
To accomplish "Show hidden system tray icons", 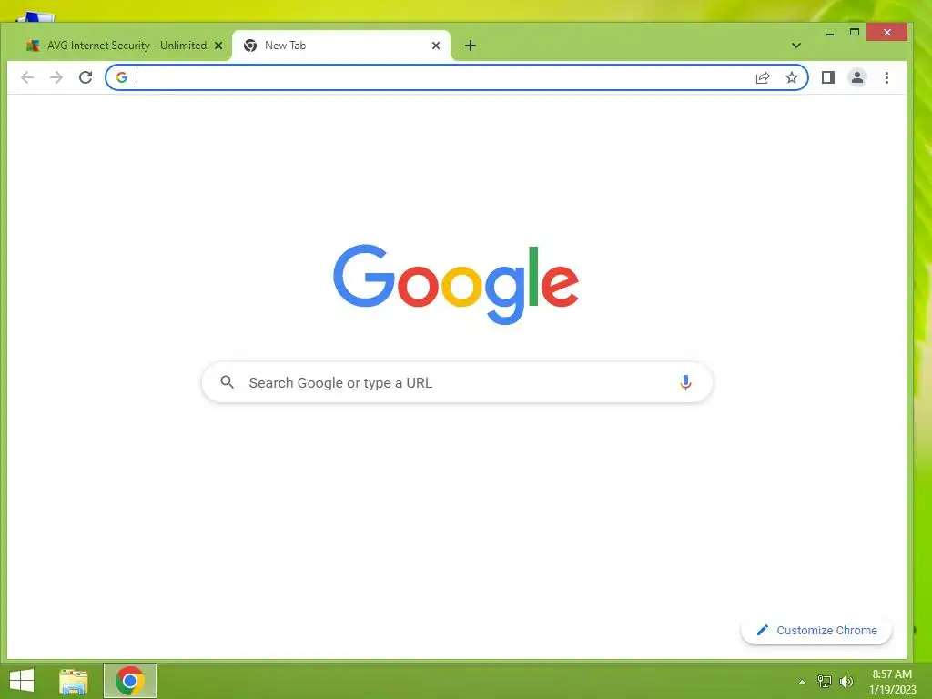I will tap(803, 682).
